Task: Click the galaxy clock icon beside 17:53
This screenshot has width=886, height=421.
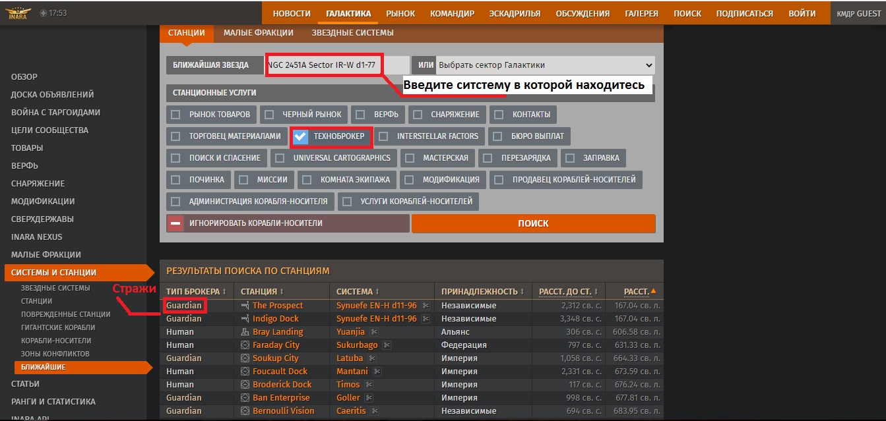Action: coord(43,13)
